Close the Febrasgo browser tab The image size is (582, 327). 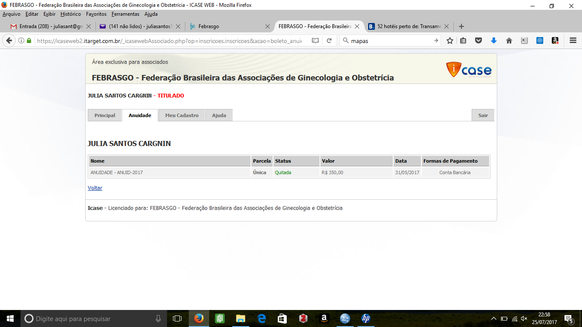point(268,26)
